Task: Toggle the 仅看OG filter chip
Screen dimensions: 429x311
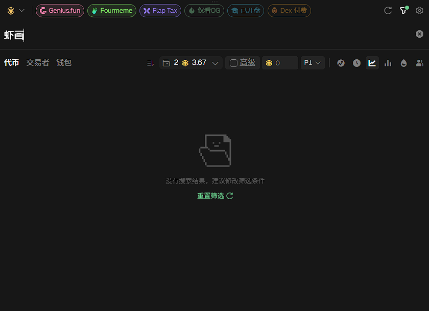Action: [204, 11]
